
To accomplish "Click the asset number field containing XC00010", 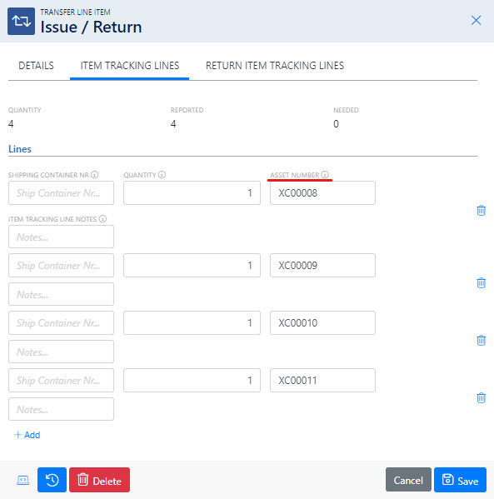I will (322, 322).
